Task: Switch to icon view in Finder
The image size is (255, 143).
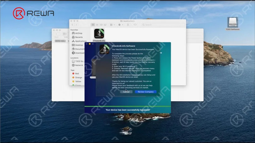Action: 93,25
